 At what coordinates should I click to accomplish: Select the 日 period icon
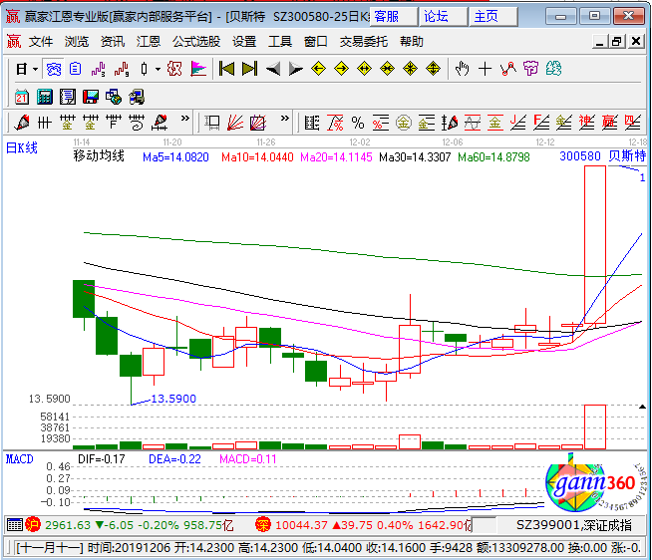pyautogui.click(x=22, y=69)
